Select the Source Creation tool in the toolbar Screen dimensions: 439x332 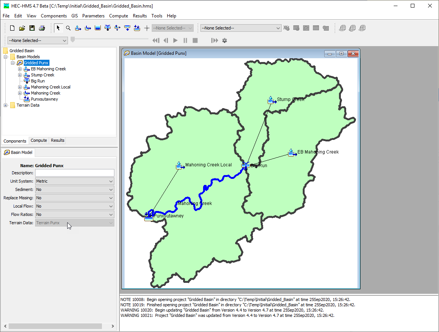click(x=127, y=28)
